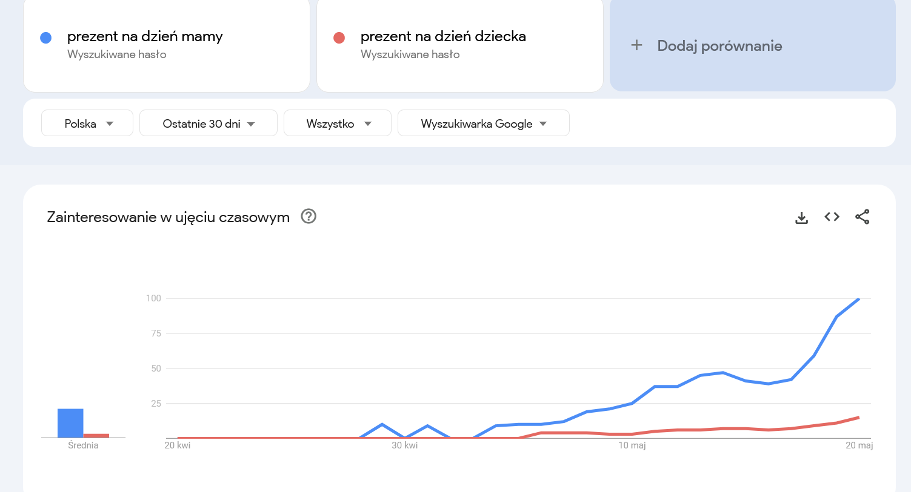Image resolution: width=911 pixels, height=492 pixels.
Task: Click the 'Dodaj porównanie' button
Action: [719, 45]
